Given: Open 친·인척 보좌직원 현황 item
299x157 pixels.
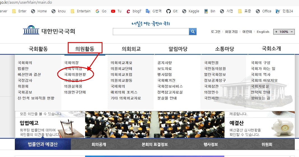Looking at the screenshot, I should pos(36,98).
